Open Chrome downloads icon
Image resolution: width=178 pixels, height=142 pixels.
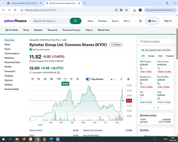click(x=134, y=10)
